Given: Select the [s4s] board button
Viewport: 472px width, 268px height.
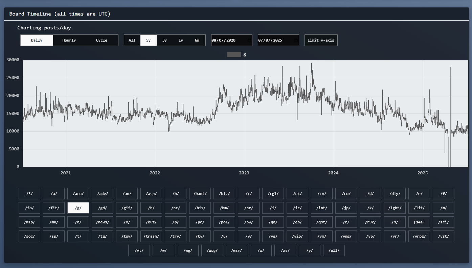Looking at the screenshot, I should (x=419, y=222).
